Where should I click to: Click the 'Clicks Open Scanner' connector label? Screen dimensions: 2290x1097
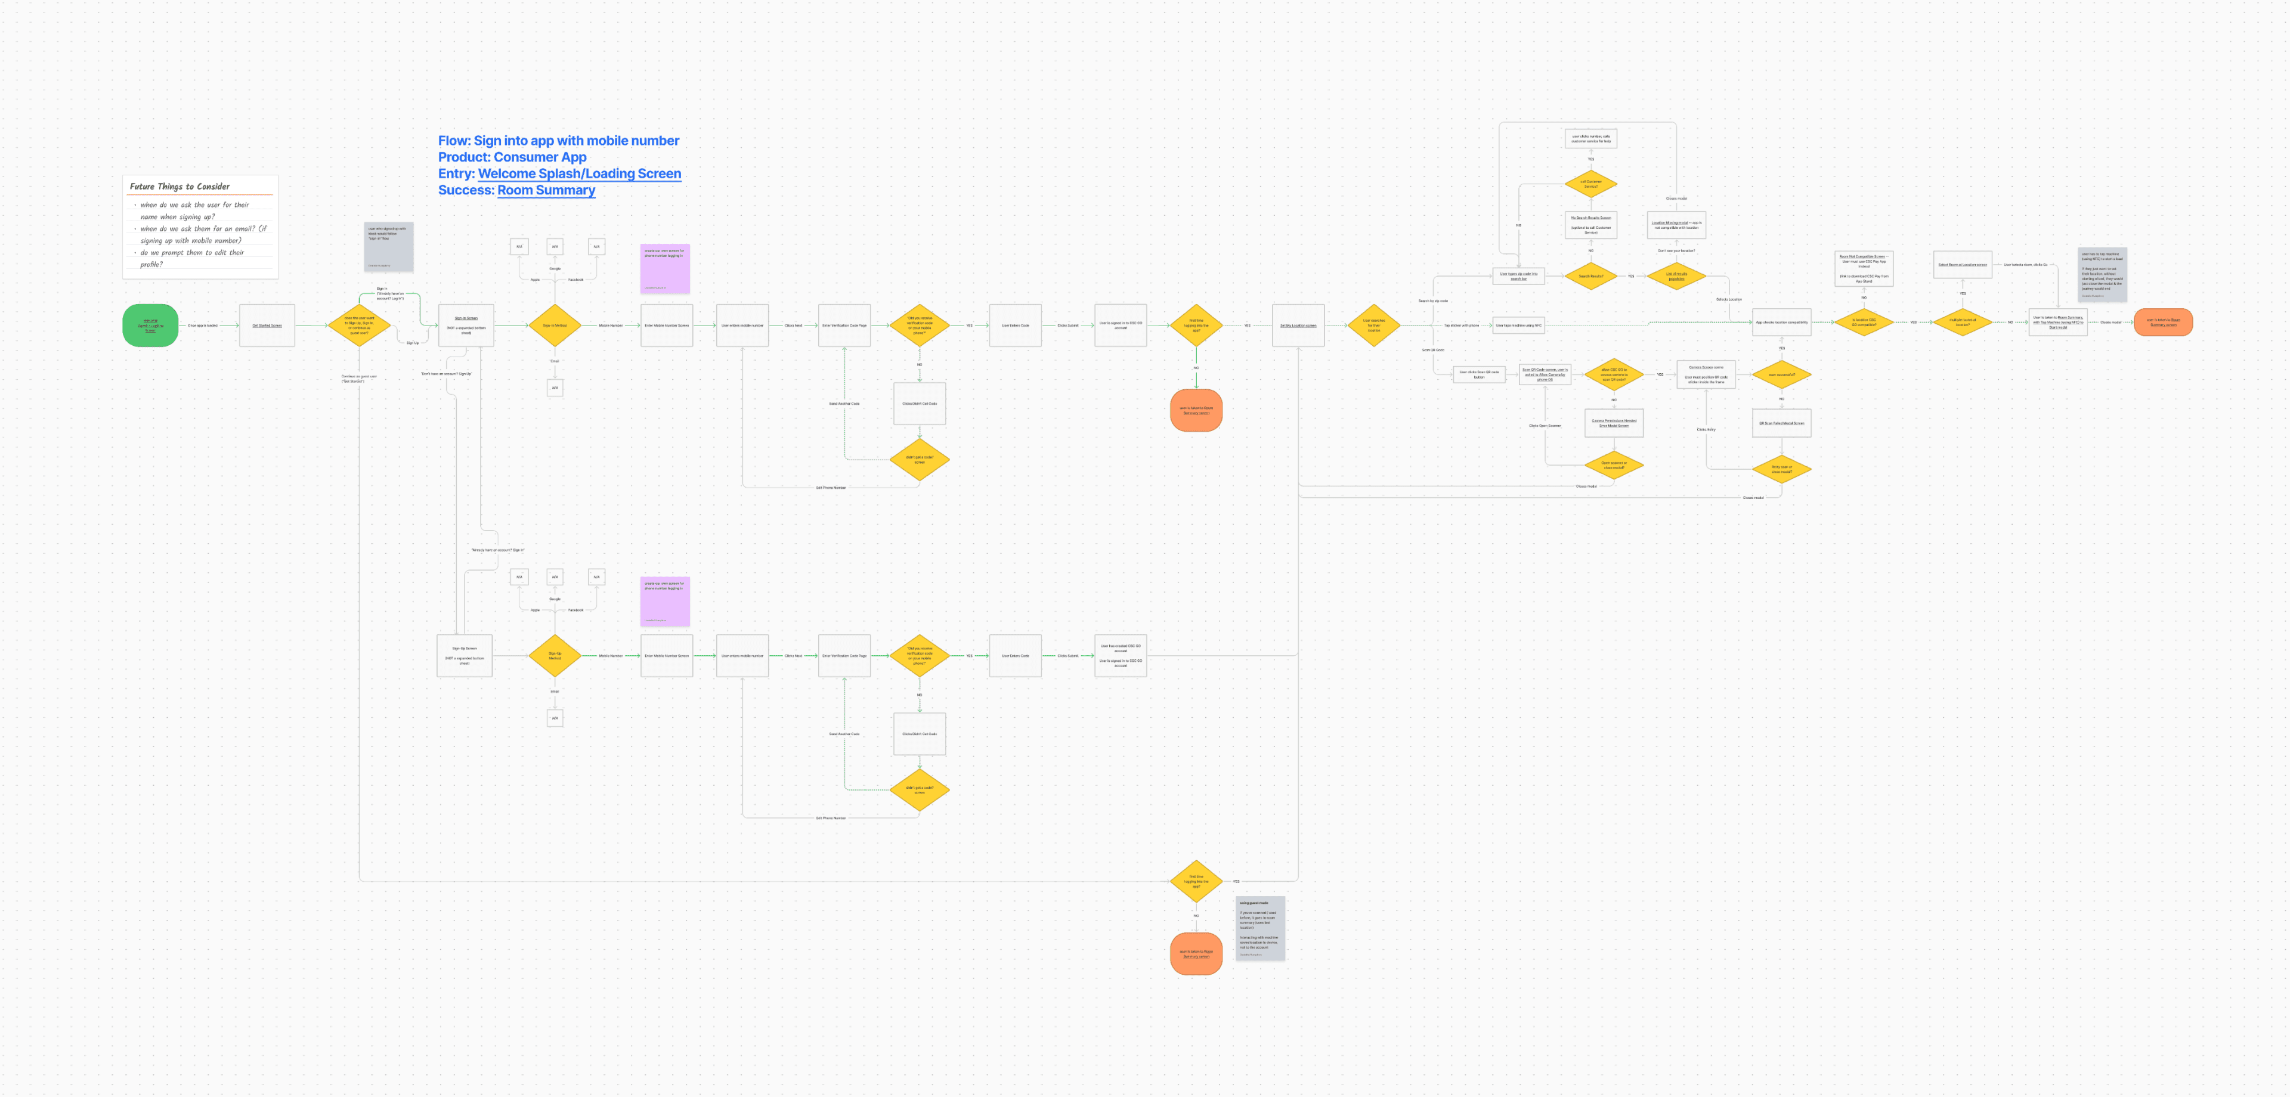1545,426
